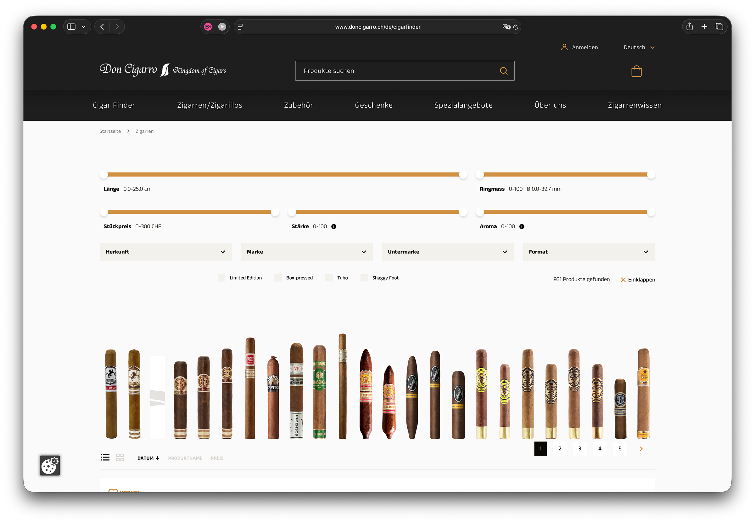This screenshot has width=755, height=523.
Task: Open the Über uns menu
Action: [x=550, y=105]
